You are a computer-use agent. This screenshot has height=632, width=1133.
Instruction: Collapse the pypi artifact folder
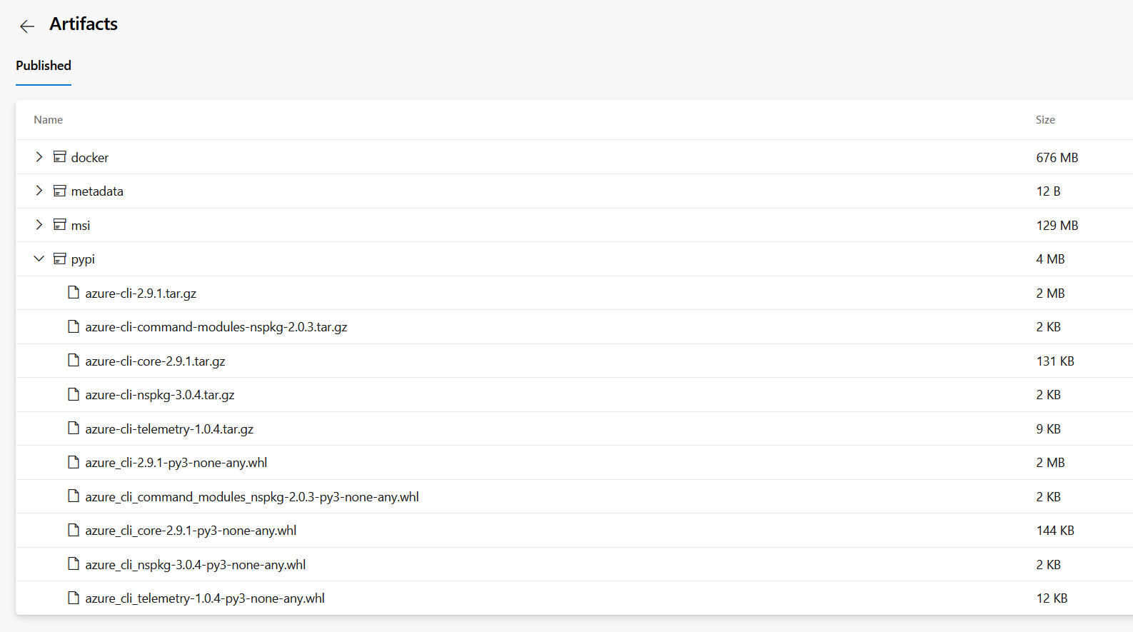pyautogui.click(x=39, y=259)
